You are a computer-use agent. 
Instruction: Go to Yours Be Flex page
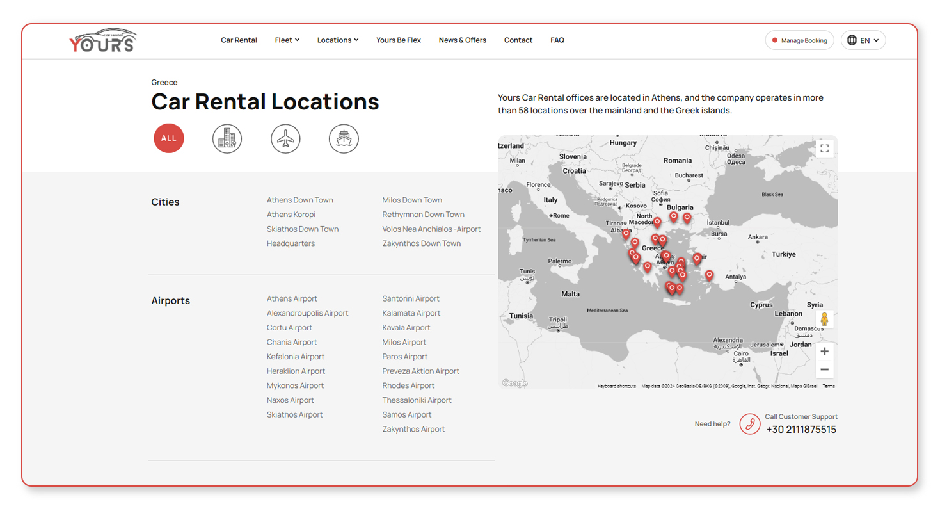[398, 40]
